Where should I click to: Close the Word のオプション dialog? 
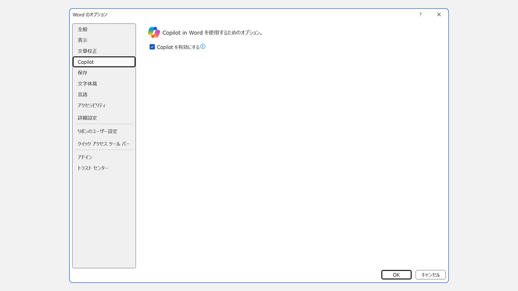tap(439, 15)
